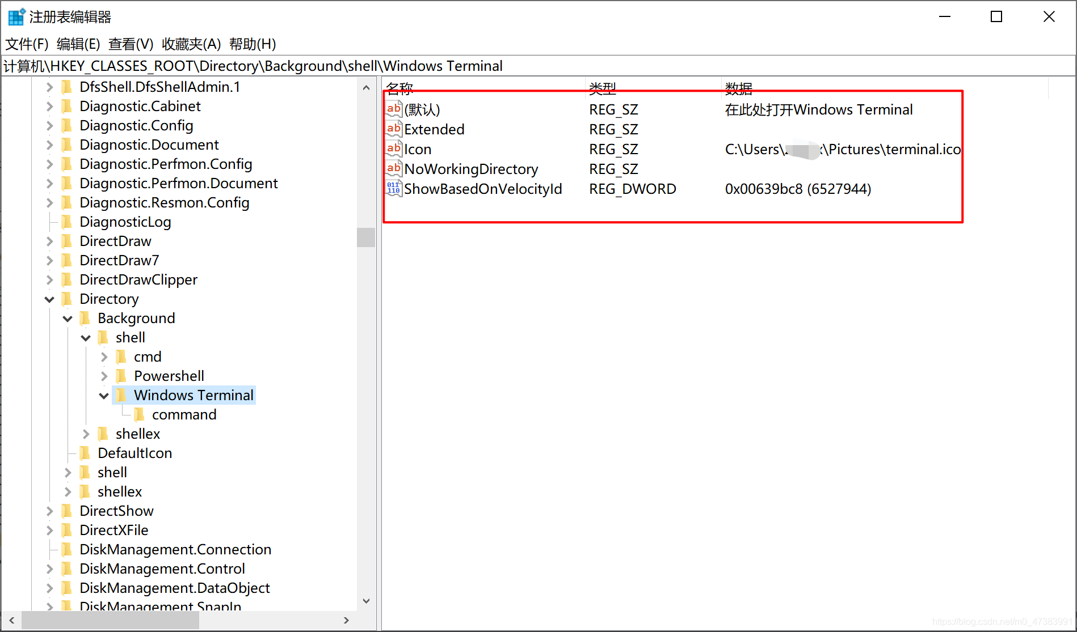Expand the Diagnostic.Perfmon.Config key
This screenshot has width=1077, height=632.
(49, 164)
